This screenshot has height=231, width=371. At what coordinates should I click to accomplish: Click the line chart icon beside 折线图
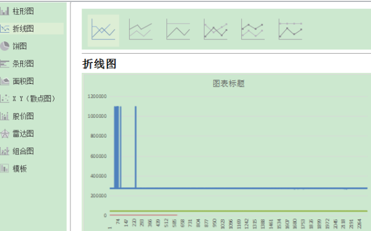(x=5, y=28)
